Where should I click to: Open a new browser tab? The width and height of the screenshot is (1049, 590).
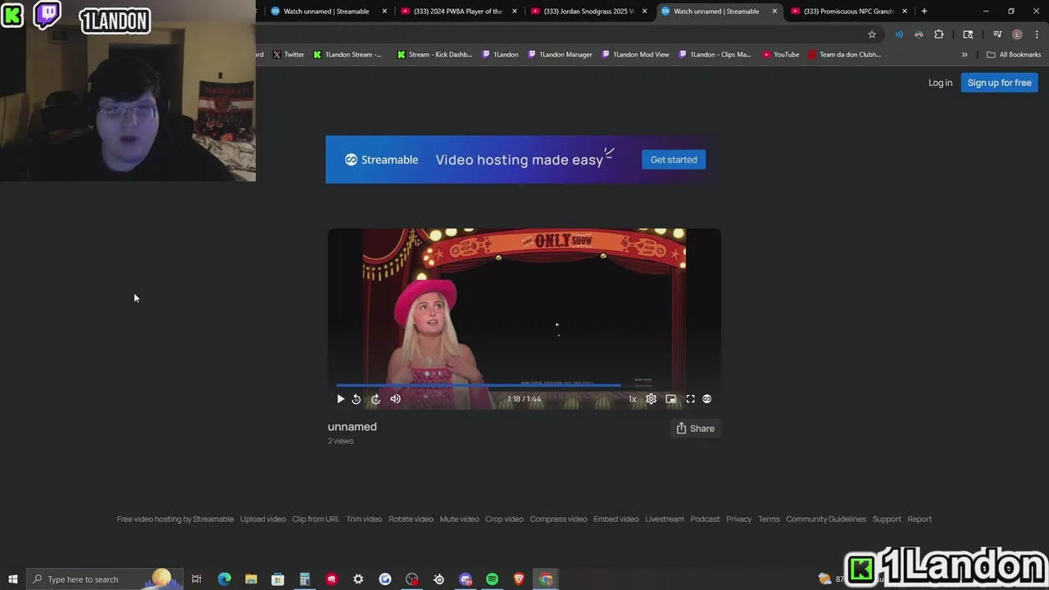924,11
